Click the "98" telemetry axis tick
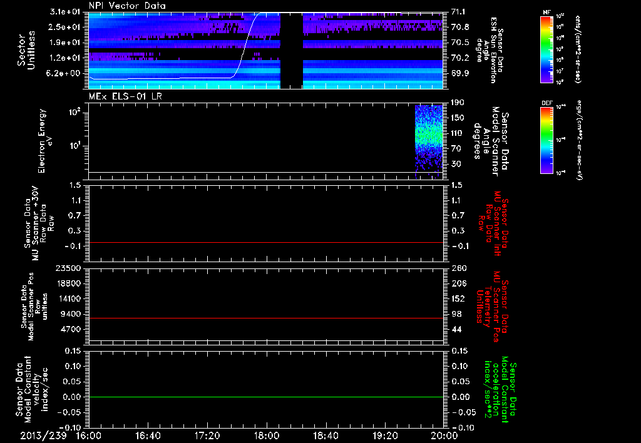The image size is (641, 443). pos(456,314)
